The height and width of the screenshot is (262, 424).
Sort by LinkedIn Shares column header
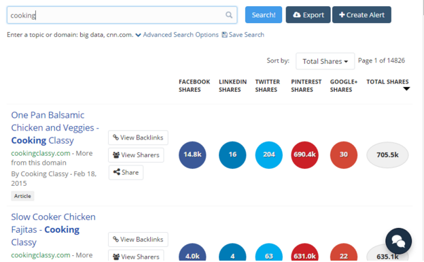click(x=232, y=86)
